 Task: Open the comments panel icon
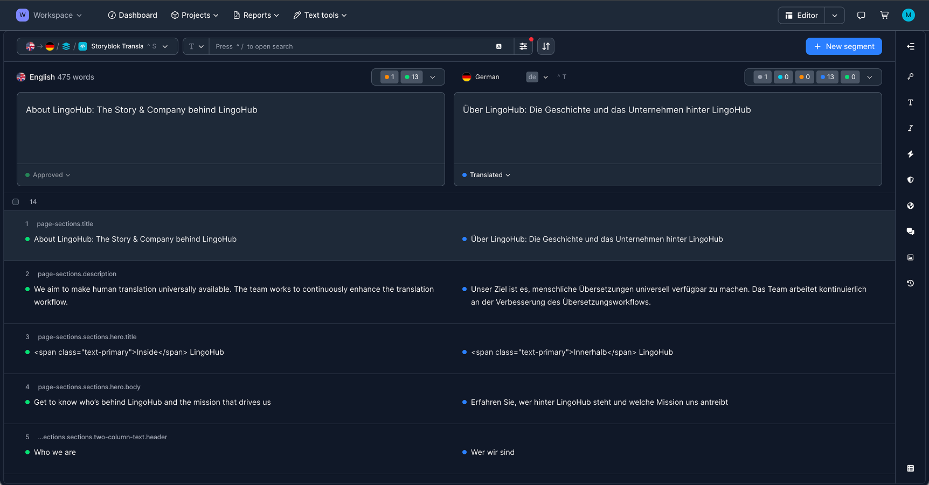pos(910,231)
